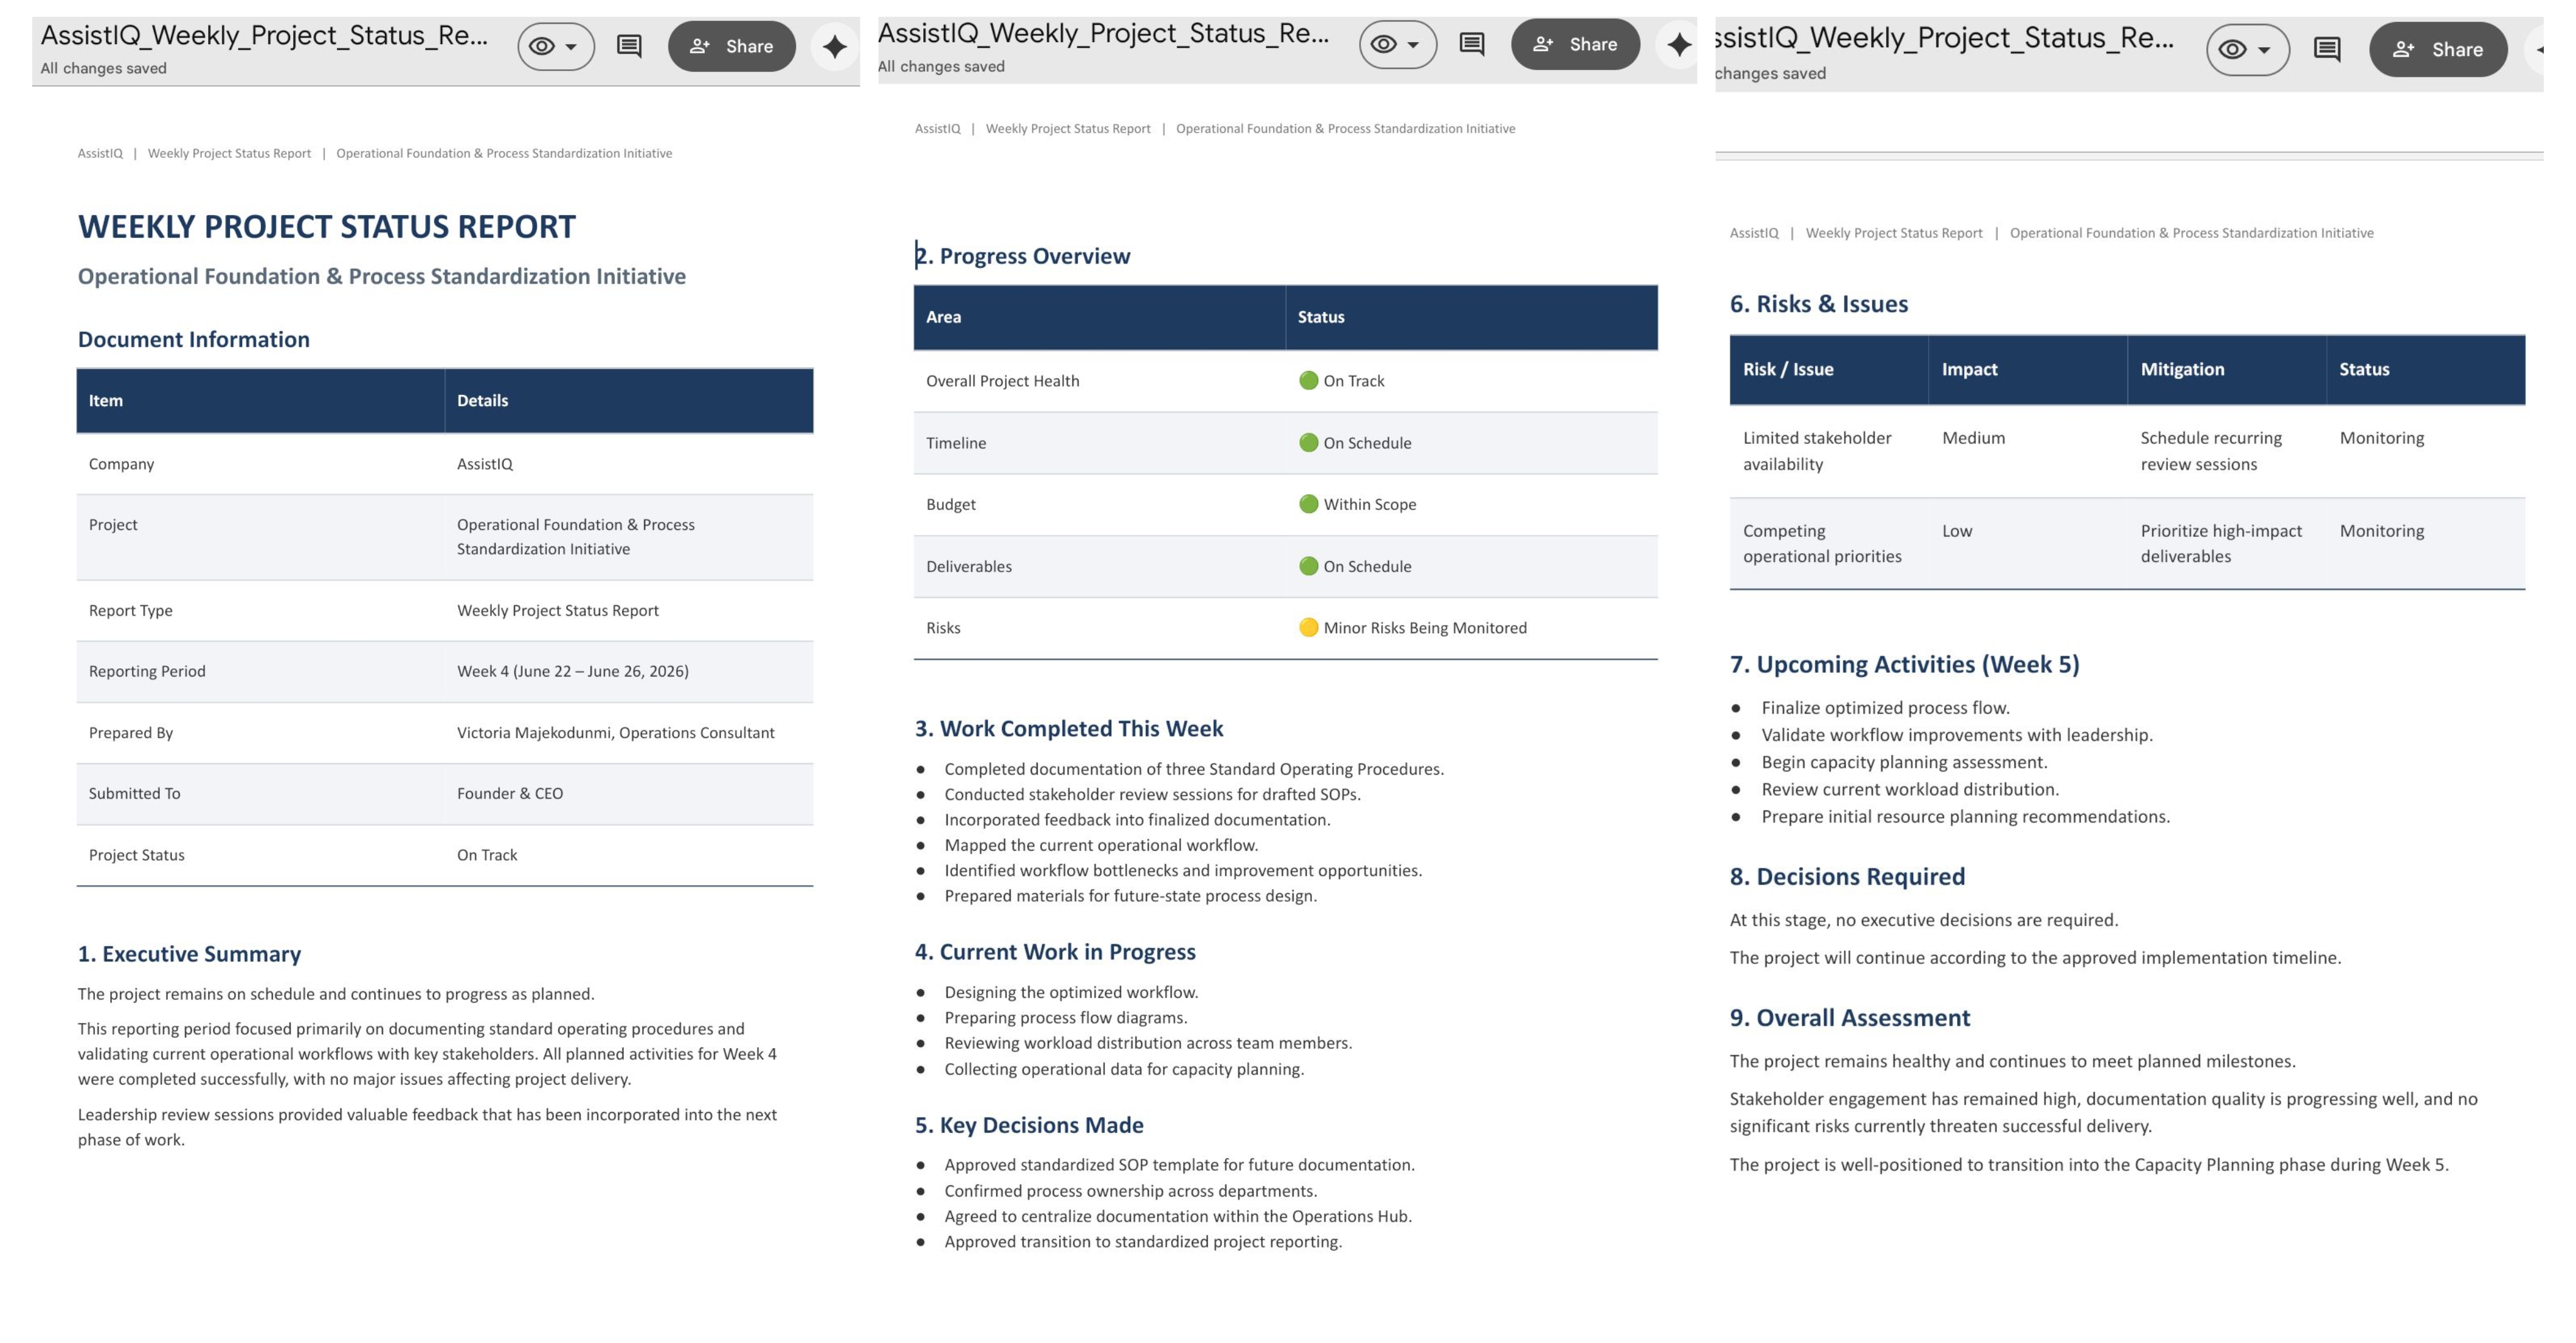The width and height of the screenshot is (2576, 1343).
Task: Open comments in the Progress Overview page header
Action: coord(1472,44)
